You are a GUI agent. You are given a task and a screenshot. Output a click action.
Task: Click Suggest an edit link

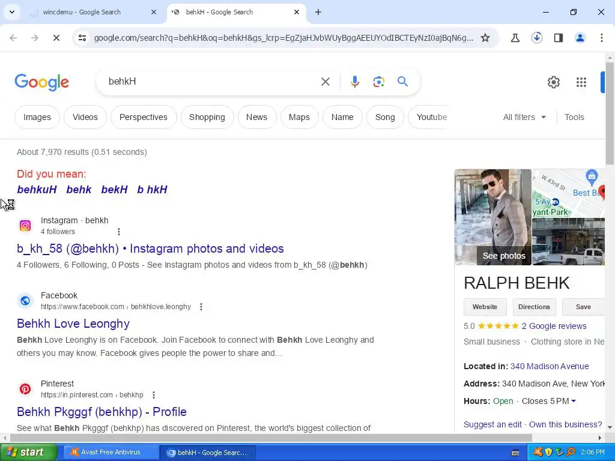point(492,424)
